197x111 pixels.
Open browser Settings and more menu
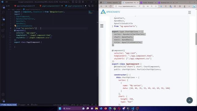pos(189,6)
